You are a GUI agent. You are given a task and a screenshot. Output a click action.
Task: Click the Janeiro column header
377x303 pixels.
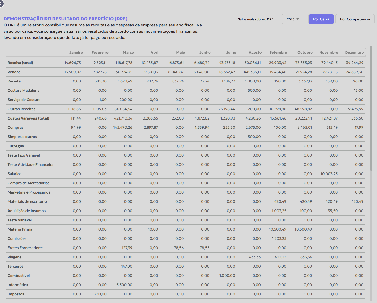coord(76,52)
